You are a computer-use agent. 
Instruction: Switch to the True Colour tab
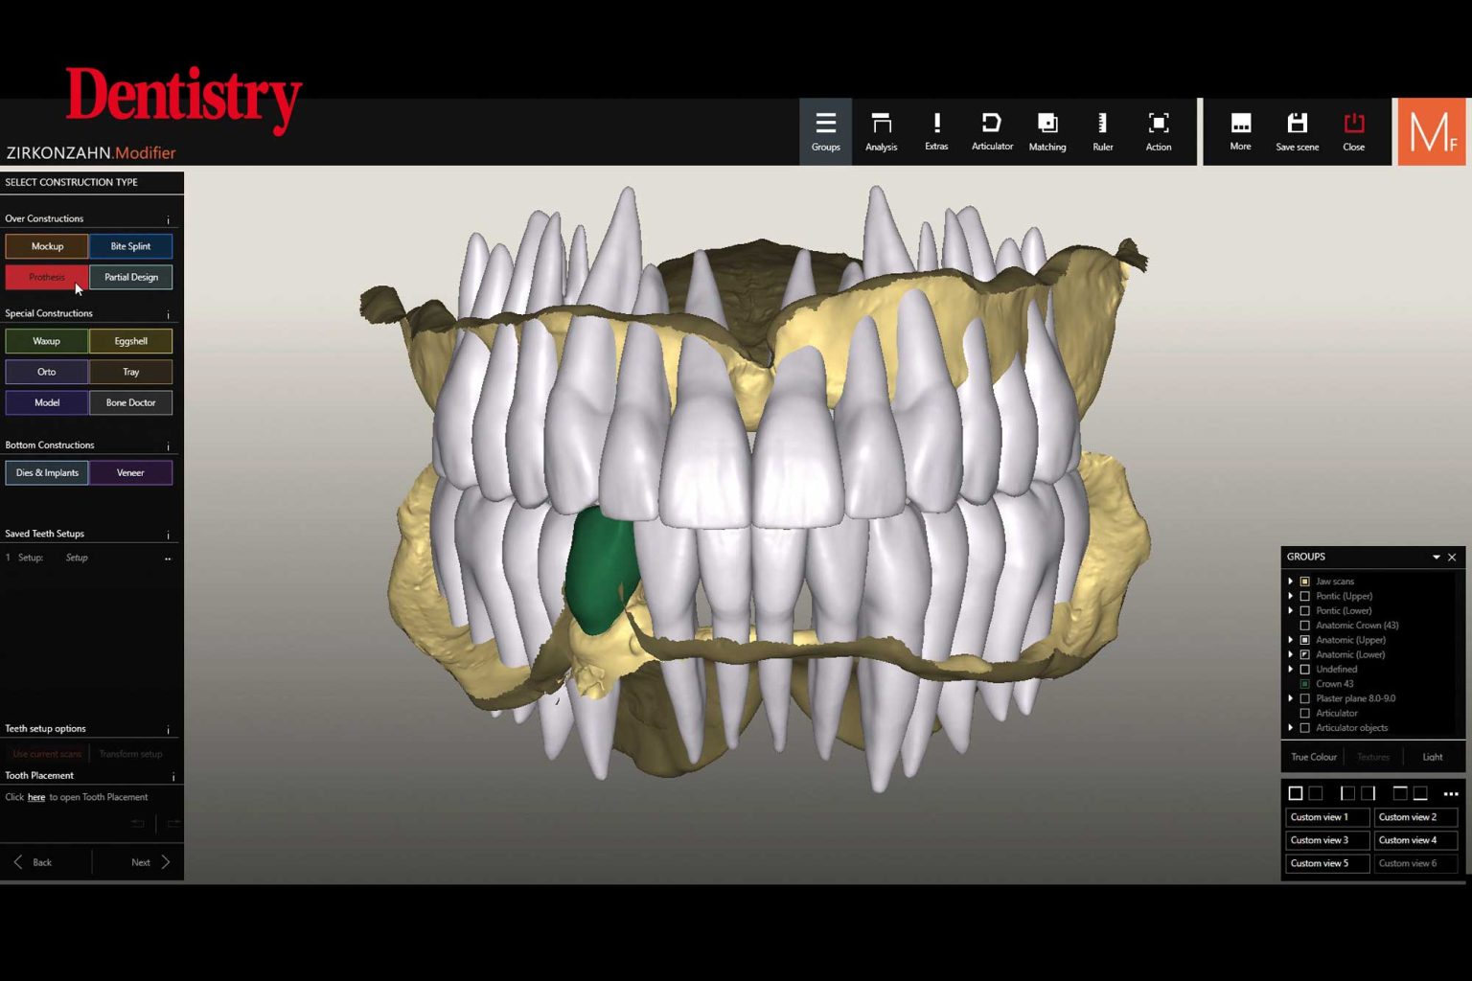(x=1313, y=756)
